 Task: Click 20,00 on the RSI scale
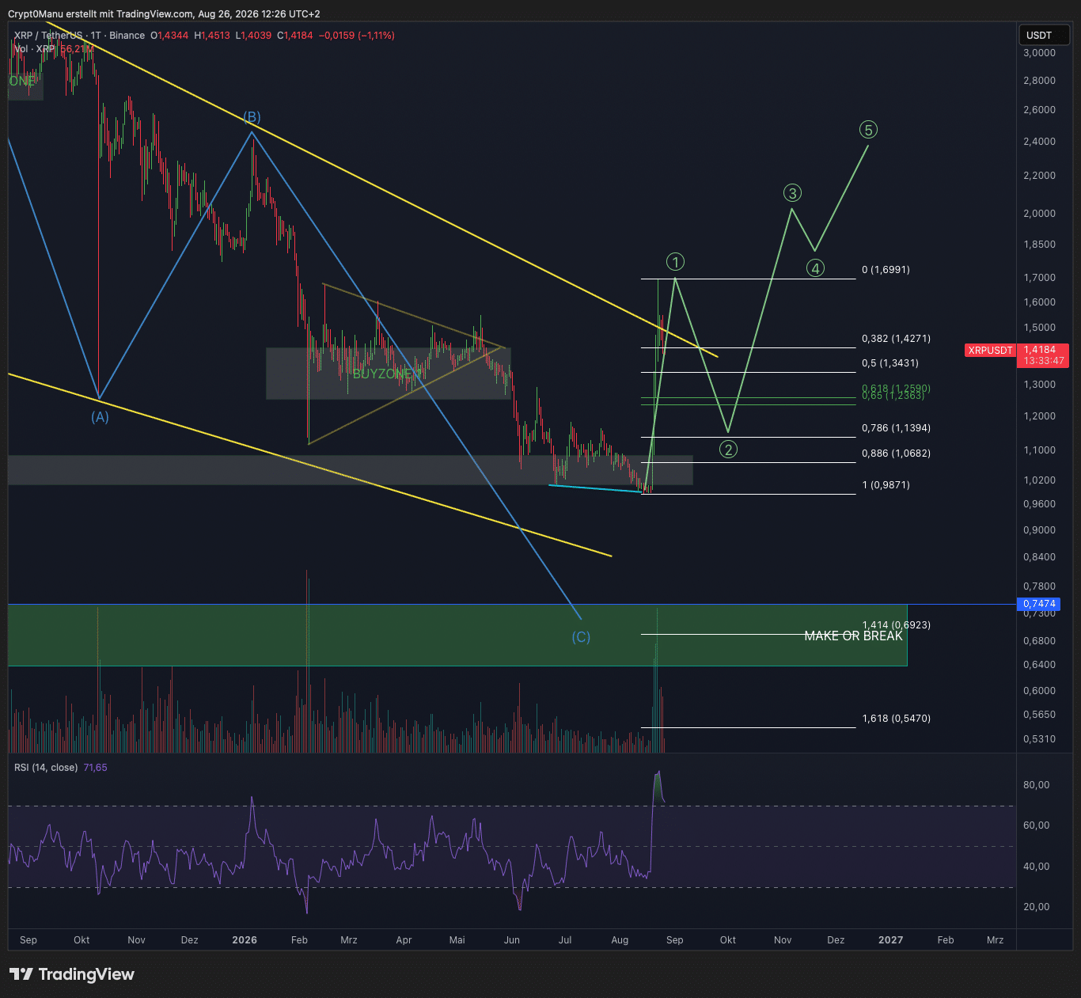[1037, 907]
